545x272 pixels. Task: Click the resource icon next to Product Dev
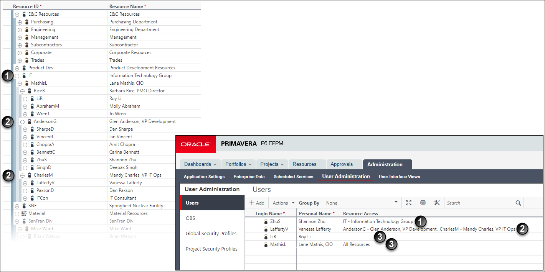coord(24,68)
